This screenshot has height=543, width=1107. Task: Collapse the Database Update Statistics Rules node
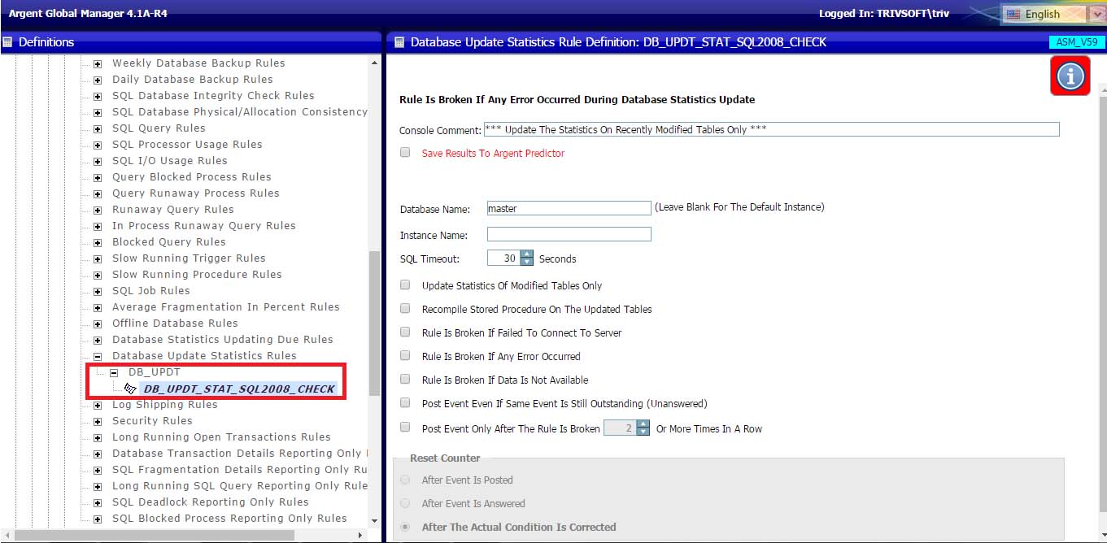pyautogui.click(x=98, y=356)
